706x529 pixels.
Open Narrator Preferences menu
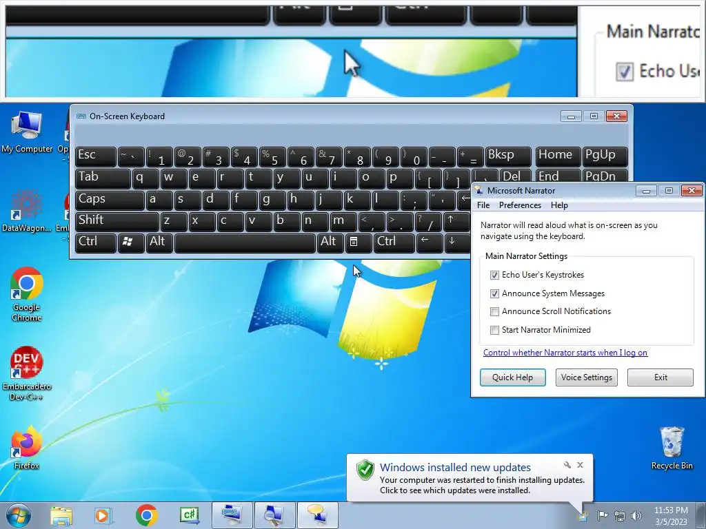(x=520, y=205)
